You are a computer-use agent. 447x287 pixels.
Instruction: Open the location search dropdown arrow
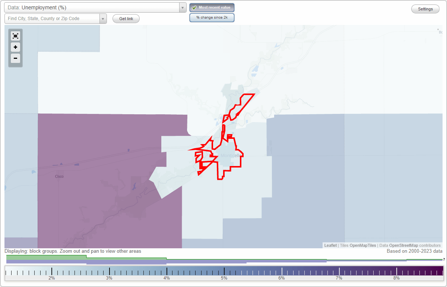pyautogui.click(x=103, y=18)
